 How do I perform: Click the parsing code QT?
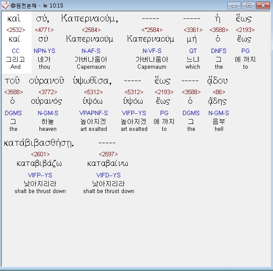point(193,51)
